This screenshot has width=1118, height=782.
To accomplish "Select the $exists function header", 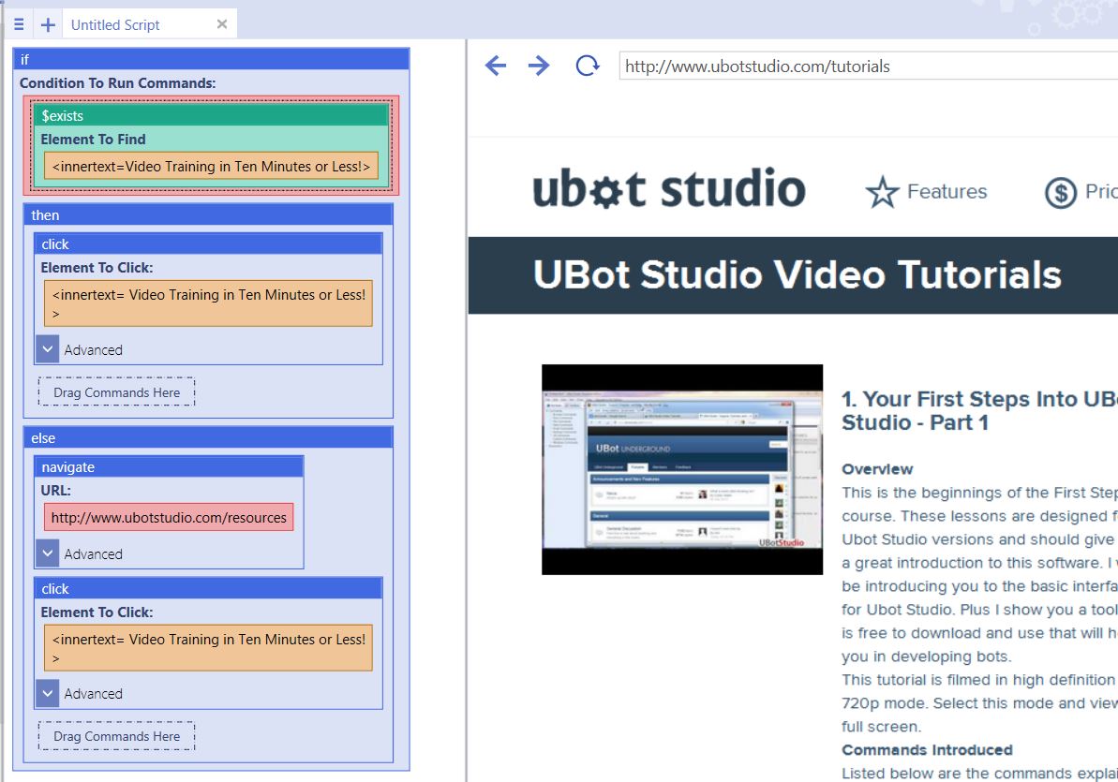I will tap(211, 115).
